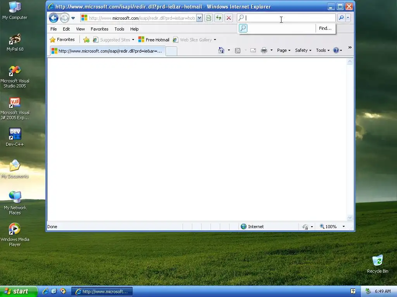Select the Recycle Bin desktop icon

click(378, 264)
